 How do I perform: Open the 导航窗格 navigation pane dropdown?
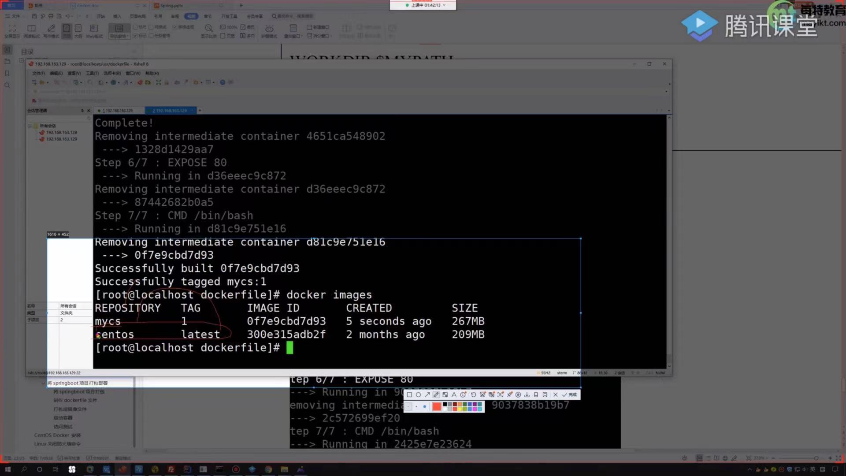119,36
